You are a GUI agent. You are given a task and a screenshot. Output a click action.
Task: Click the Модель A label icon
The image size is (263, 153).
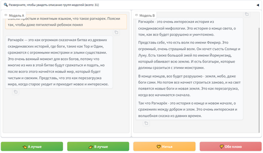6,15
